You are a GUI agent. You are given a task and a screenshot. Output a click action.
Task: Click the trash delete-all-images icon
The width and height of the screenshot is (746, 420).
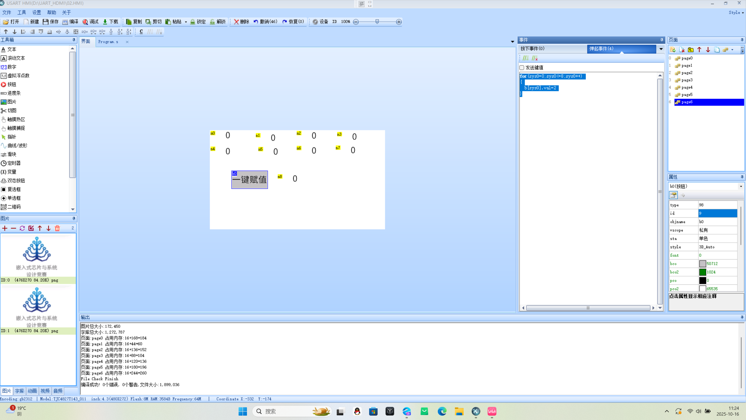(x=57, y=228)
